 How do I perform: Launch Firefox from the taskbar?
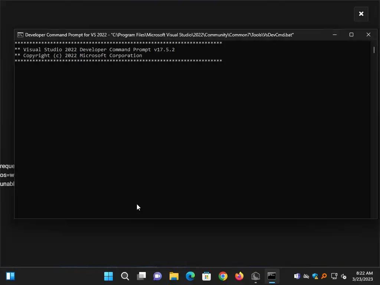(239, 276)
